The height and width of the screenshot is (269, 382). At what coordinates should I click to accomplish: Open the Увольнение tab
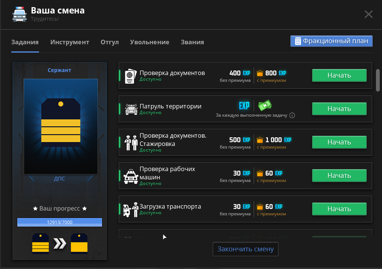[150, 42]
